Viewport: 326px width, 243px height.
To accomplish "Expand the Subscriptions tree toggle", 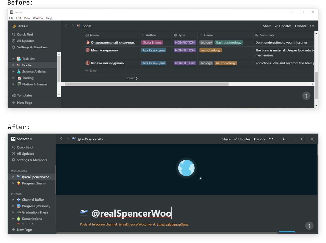I will click(x=13, y=219).
